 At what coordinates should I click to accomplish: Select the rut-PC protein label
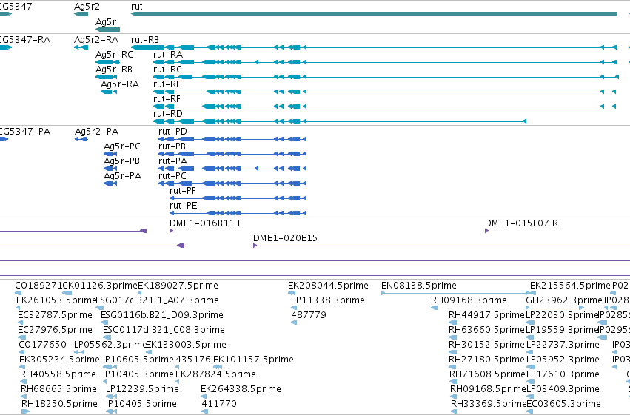point(172,176)
